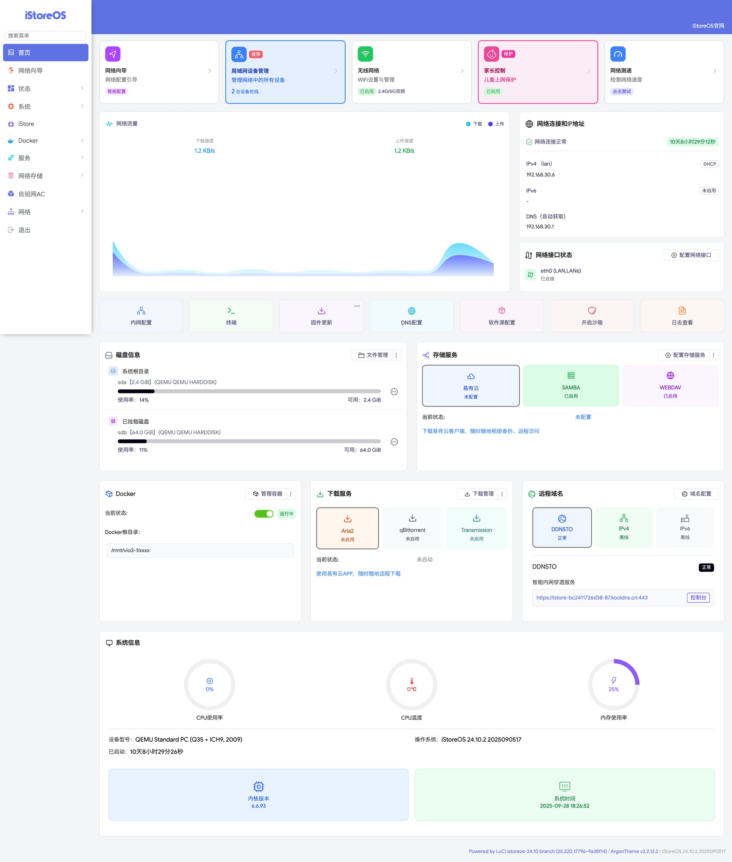The height and width of the screenshot is (862, 732).
Task: Open three-dot menu beside 文件管理
Action: click(396, 355)
